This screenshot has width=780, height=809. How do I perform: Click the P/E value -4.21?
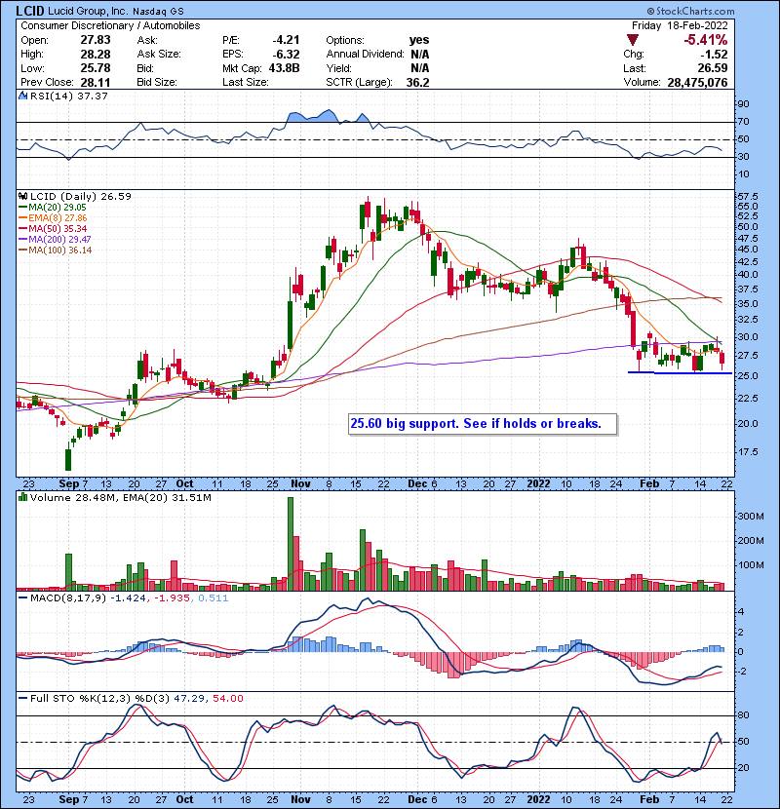tap(286, 40)
